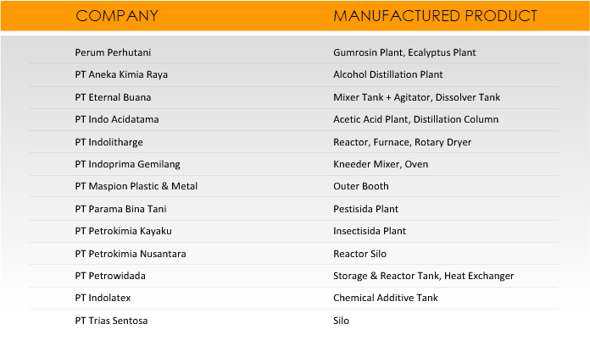Viewport: 590px width, 362px height.
Task: Select PT Indolatex in the table
Action: pos(103,298)
